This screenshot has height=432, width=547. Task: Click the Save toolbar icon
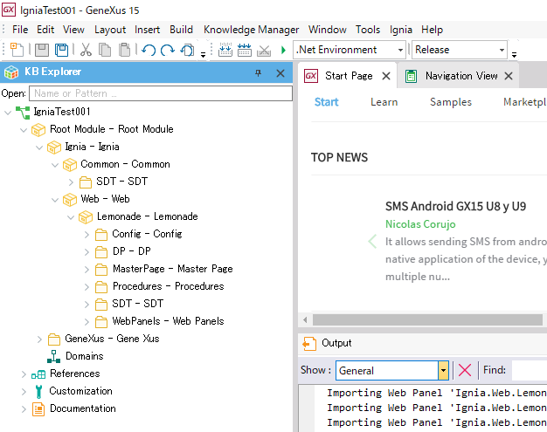[x=42, y=50]
